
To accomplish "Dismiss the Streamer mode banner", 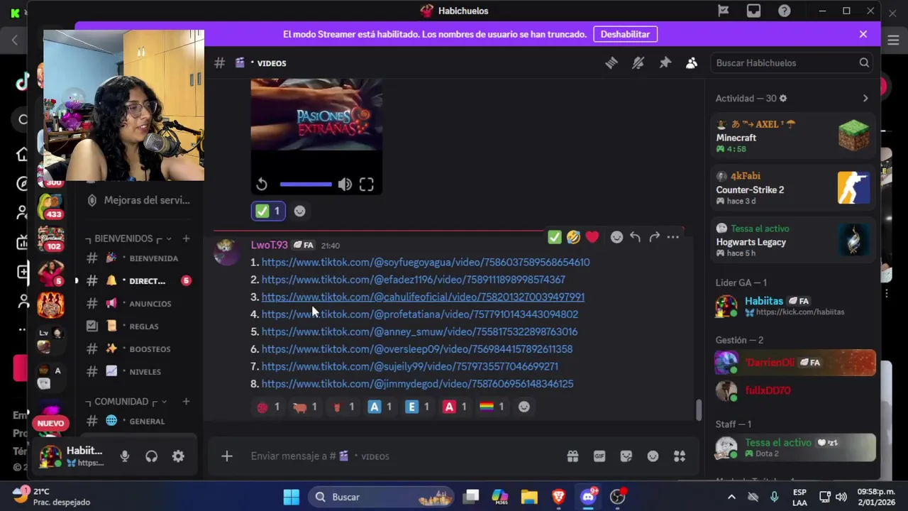I will pos(863,34).
